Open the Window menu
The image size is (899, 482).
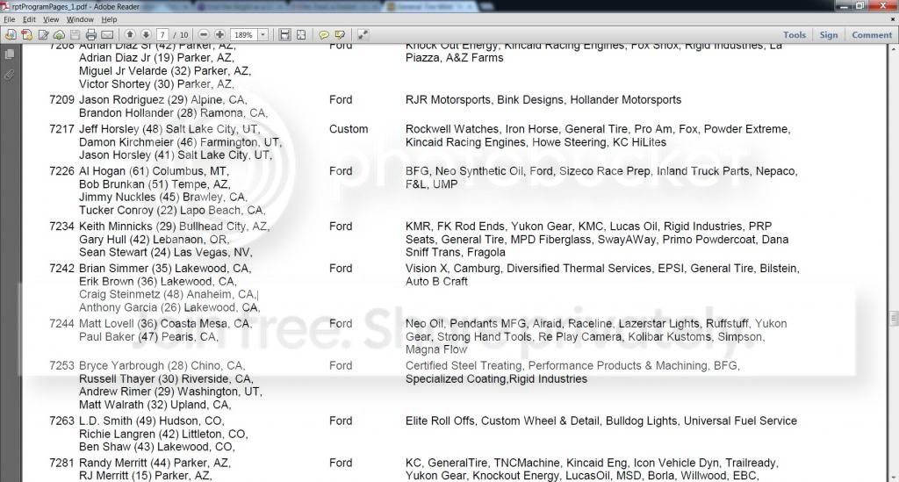pyautogui.click(x=80, y=19)
